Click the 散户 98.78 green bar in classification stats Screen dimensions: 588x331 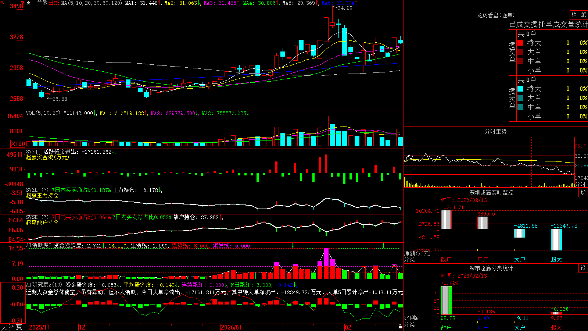446,300
